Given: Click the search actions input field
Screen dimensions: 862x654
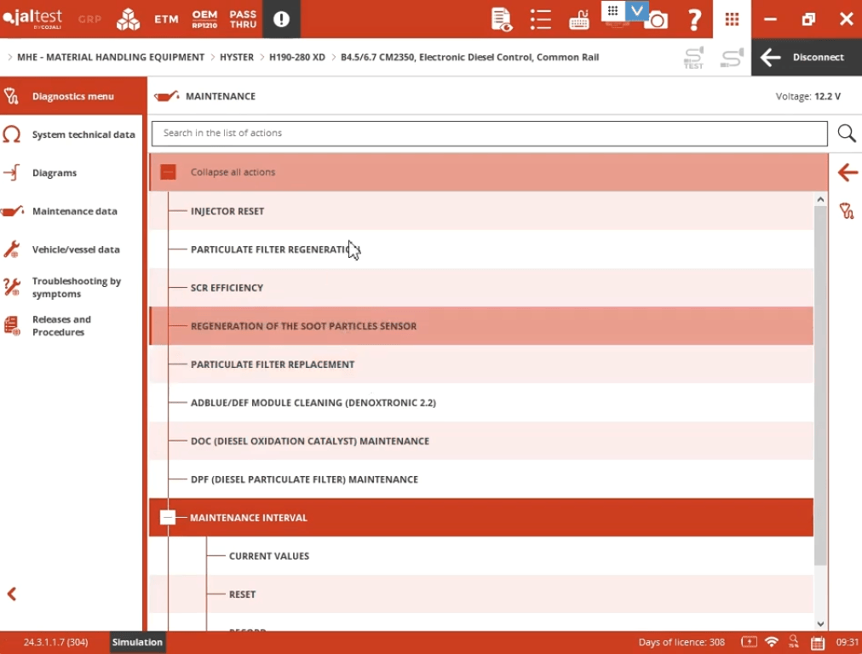Looking at the screenshot, I should (x=489, y=133).
